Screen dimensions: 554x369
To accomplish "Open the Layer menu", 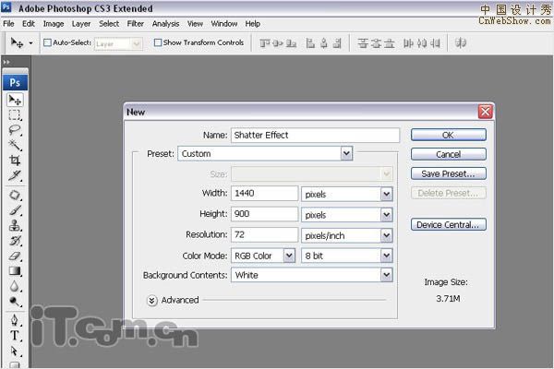I will point(81,24).
